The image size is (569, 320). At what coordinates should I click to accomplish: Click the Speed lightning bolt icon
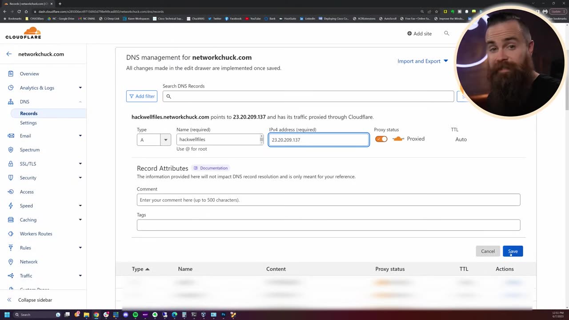(11, 206)
